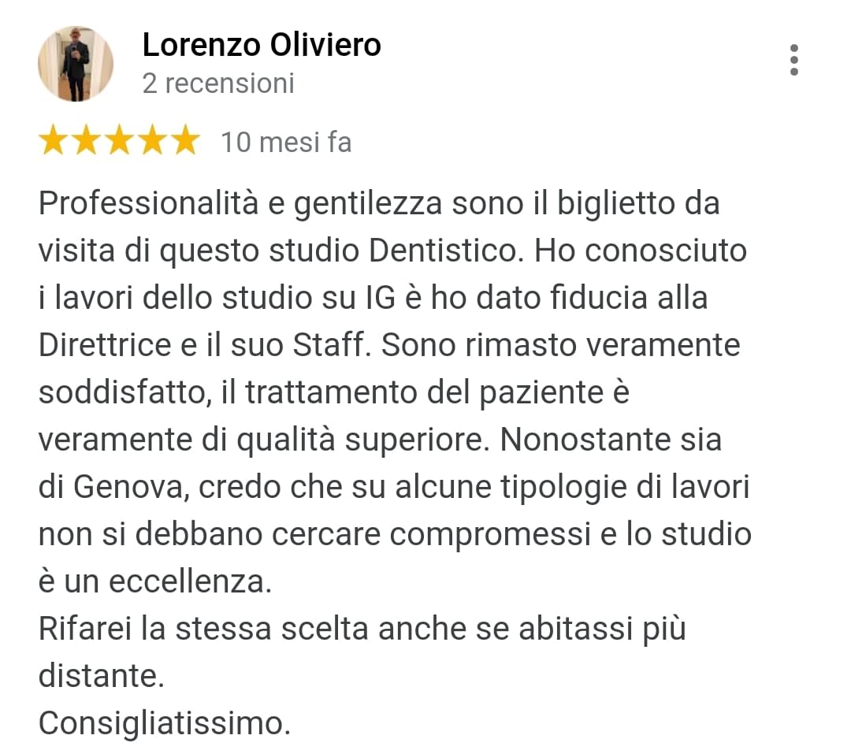Image resolution: width=851 pixels, height=754 pixels.
Task: Click the fifth yellow rating star
Action: (186, 140)
